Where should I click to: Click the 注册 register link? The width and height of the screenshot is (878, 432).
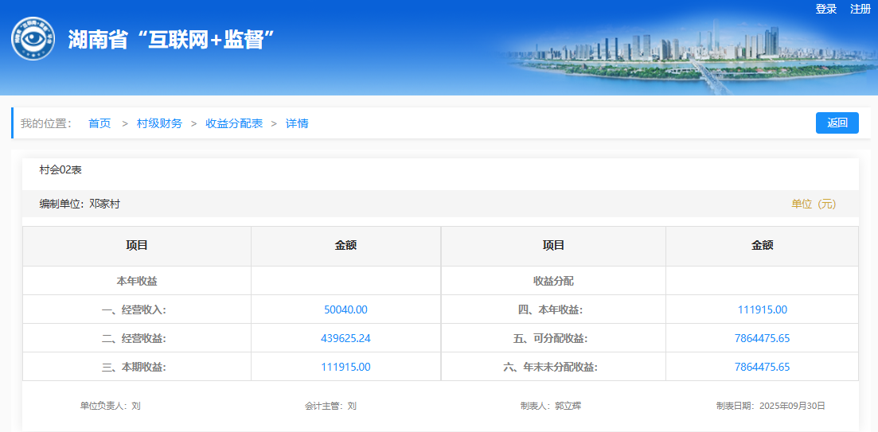[860, 9]
